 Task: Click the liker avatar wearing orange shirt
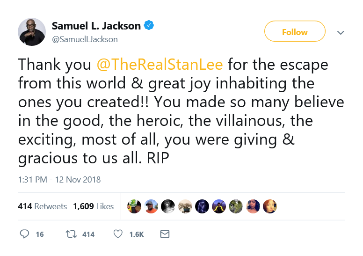pos(151,206)
